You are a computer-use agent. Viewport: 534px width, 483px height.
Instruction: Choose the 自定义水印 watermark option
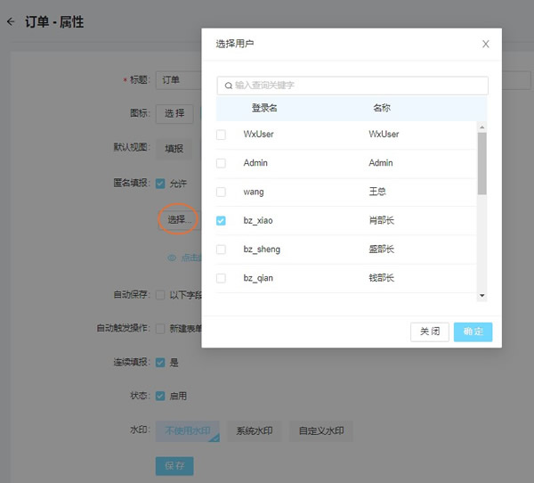[x=320, y=431]
